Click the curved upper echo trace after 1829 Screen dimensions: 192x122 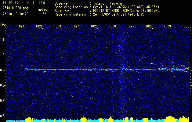(x=179, y=65)
